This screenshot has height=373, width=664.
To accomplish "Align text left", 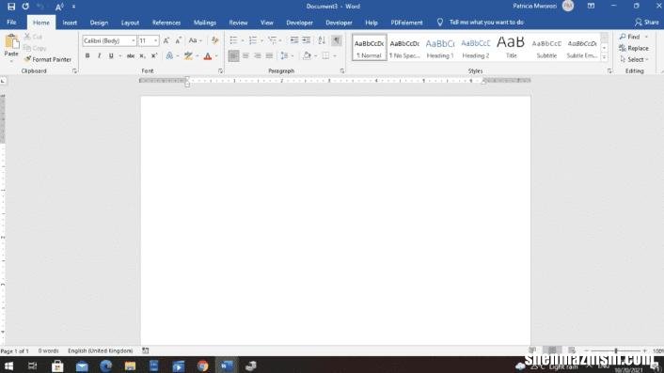I will point(234,55).
